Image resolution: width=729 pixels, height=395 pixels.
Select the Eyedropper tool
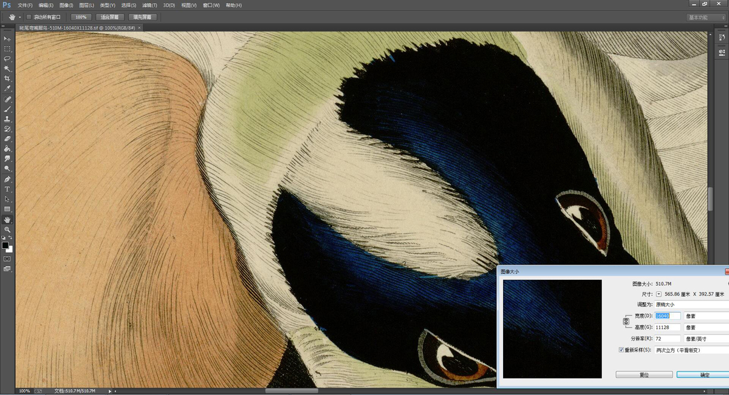tap(7, 89)
